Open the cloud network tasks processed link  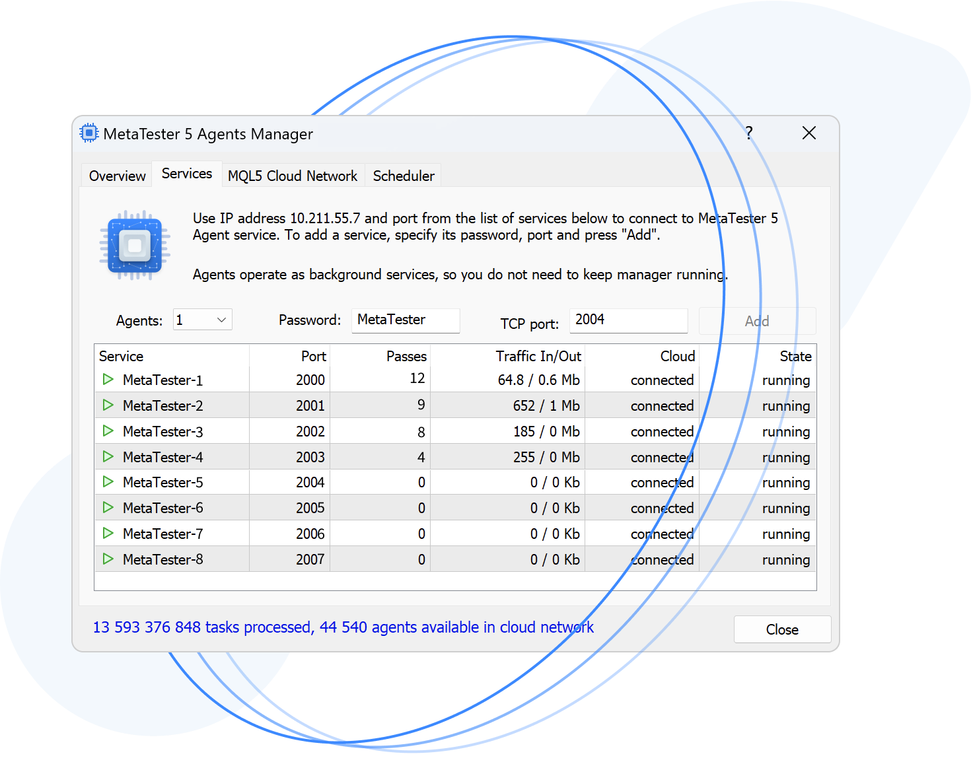click(343, 627)
